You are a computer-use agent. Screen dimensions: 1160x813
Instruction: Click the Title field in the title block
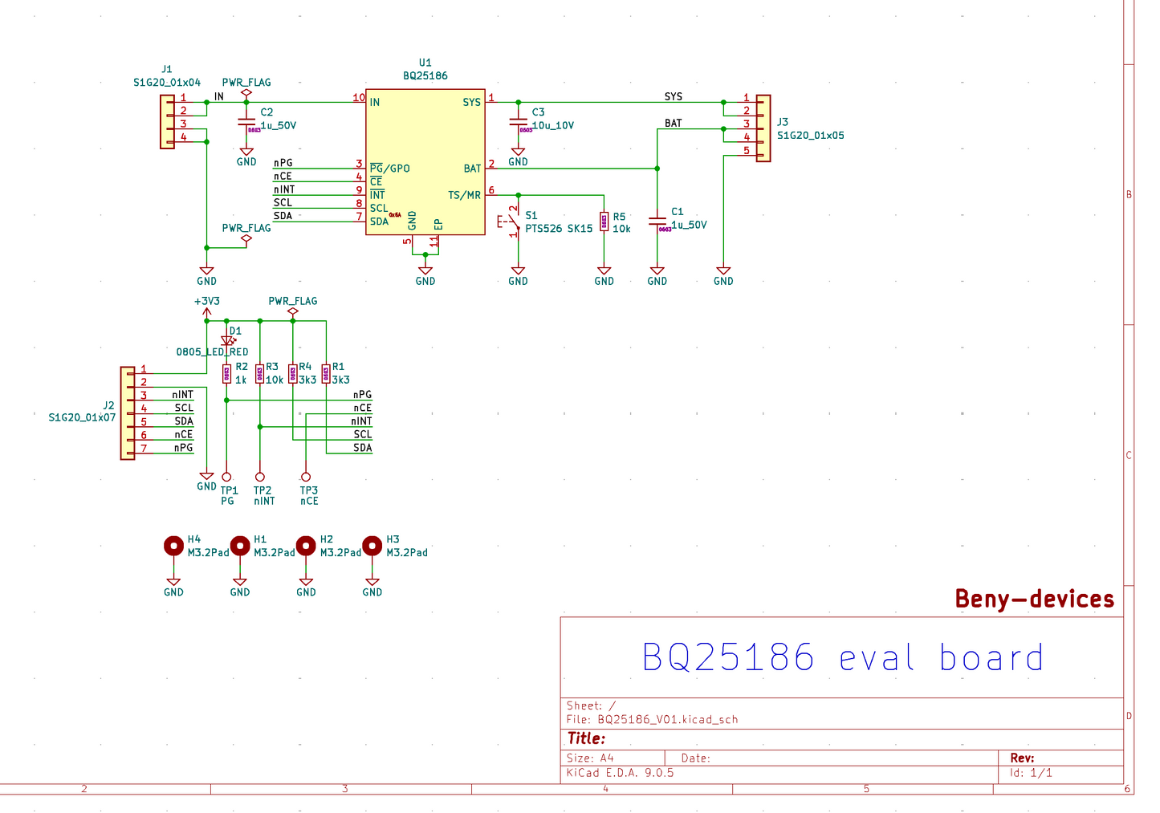tap(586, 738)
